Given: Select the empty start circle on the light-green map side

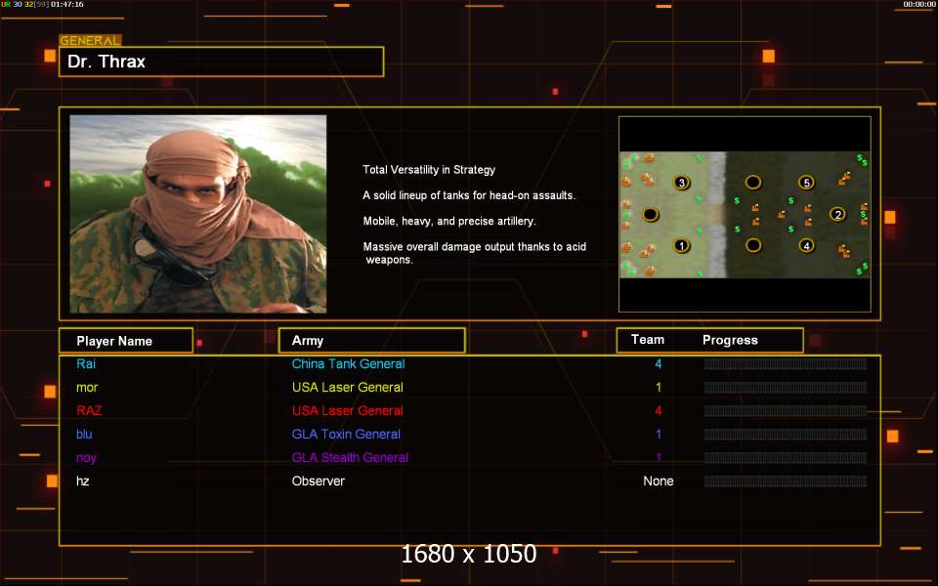Looking at the screenshot, I should [651, 214].
